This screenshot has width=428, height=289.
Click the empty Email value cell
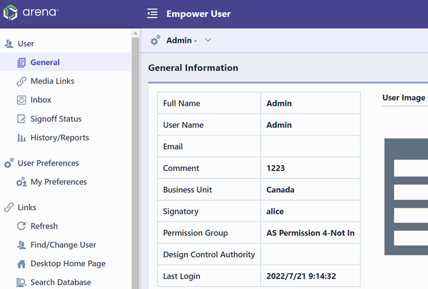(x=311, y=146)
